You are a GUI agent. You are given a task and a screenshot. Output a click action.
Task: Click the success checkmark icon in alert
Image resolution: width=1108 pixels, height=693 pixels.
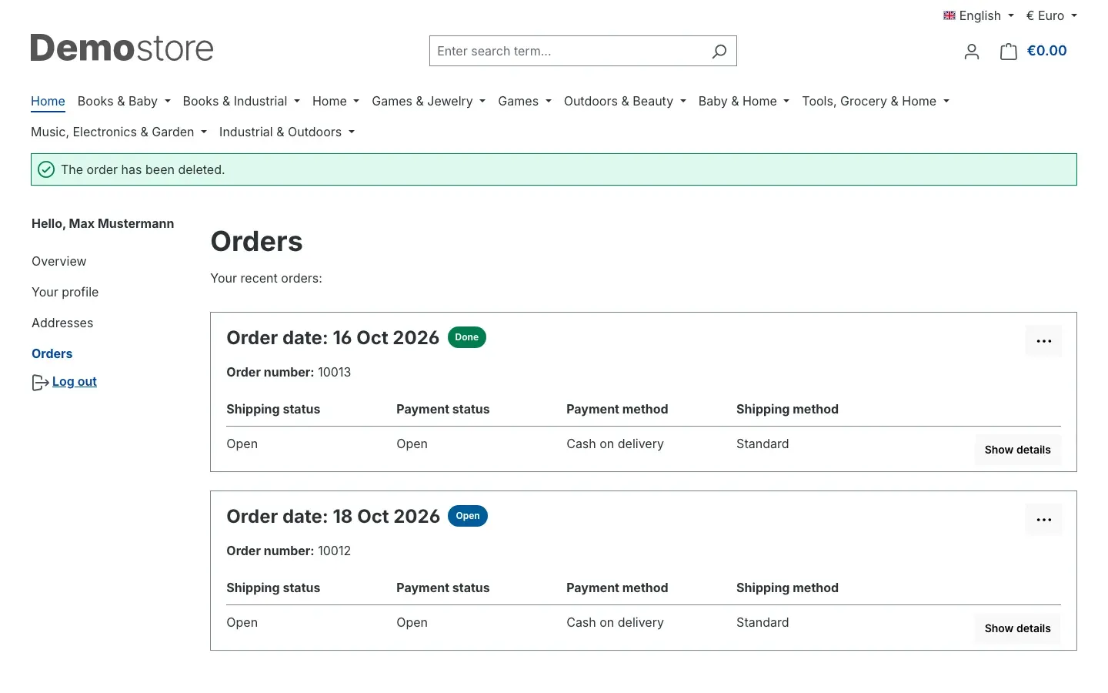click(46, 169)
